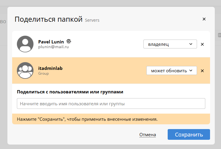Click the fingerprint icon beside Pavel Lunin

(x=69, y=41)
